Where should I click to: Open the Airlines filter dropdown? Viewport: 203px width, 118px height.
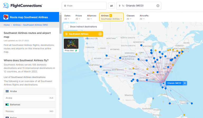pyautogui.click(x=111, y=17)
